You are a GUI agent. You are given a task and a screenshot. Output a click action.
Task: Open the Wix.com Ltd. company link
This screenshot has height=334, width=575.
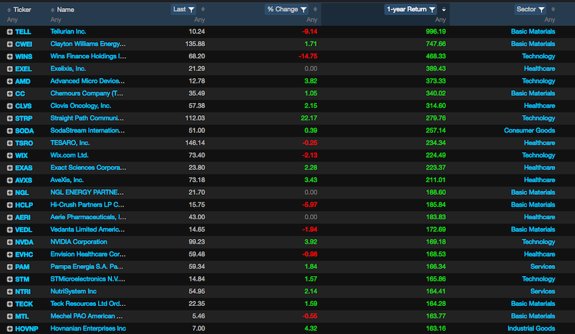click(69, 155)
